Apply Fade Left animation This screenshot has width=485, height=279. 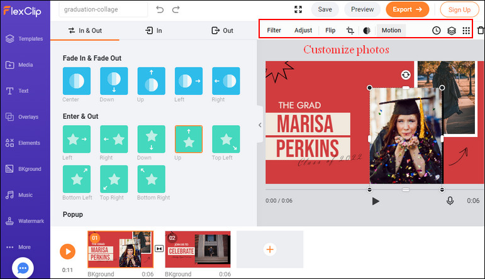tap(189, 81)
